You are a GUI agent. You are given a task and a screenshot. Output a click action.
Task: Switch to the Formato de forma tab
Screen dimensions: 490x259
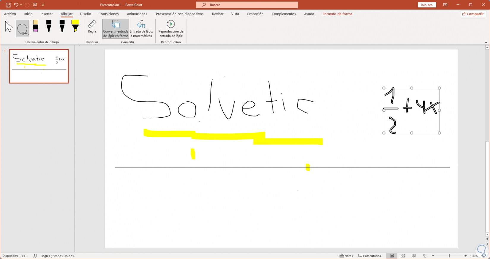pyautogui.click(x=337, y=14)
